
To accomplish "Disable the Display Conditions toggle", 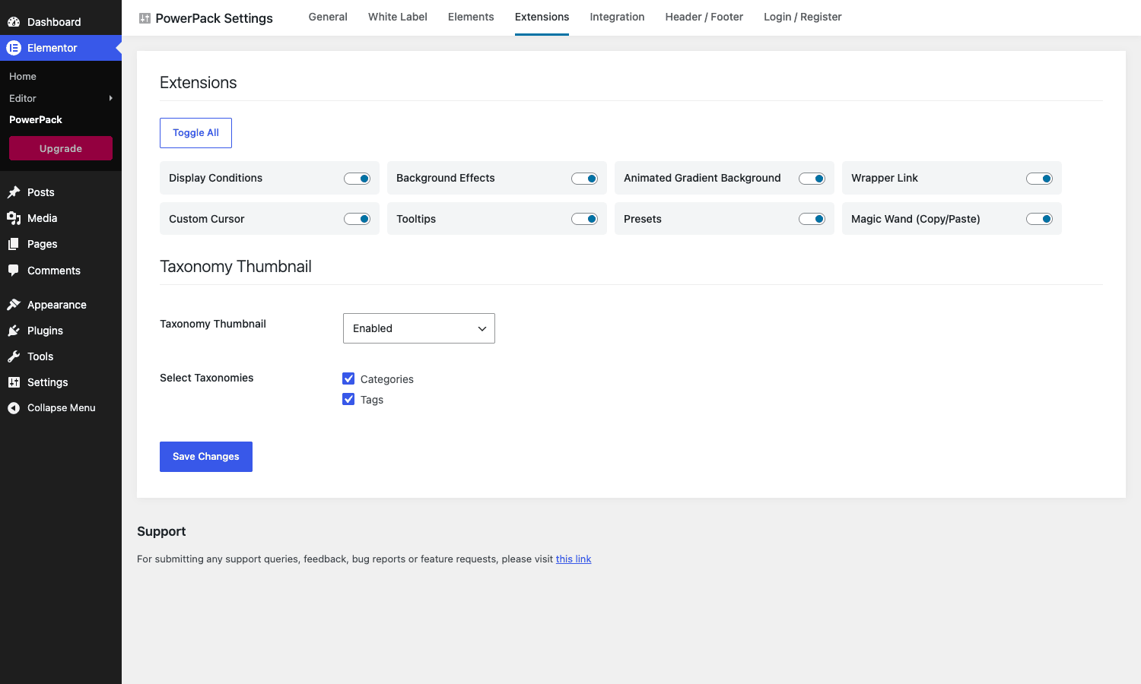I will click(x=357, y=179).
